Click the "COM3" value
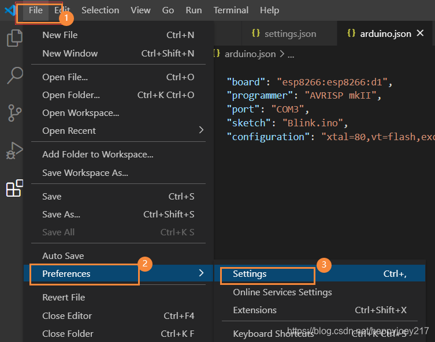This screenshot has width=435, height=342. (288, 110)
